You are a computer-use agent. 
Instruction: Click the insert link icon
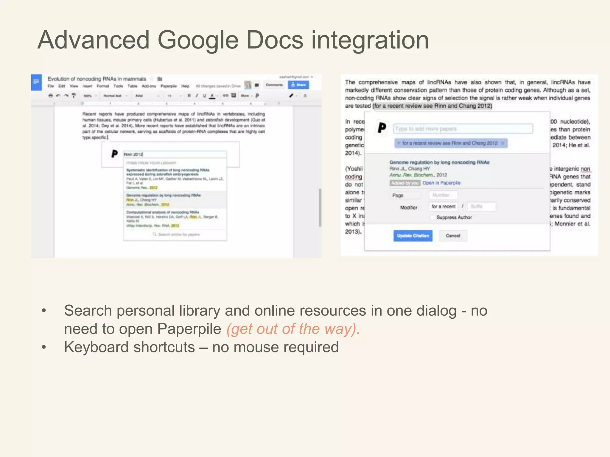coord(225,96)
